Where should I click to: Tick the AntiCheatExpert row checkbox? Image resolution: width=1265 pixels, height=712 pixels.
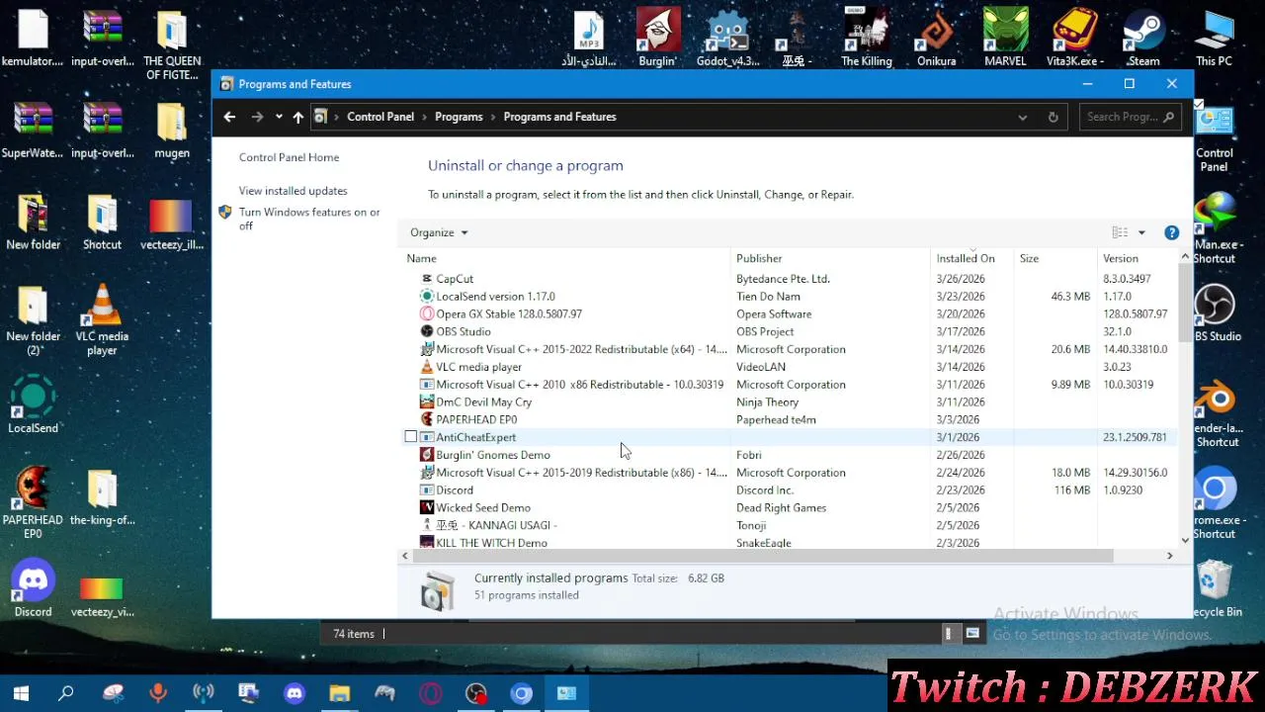(x=411, y=437)
